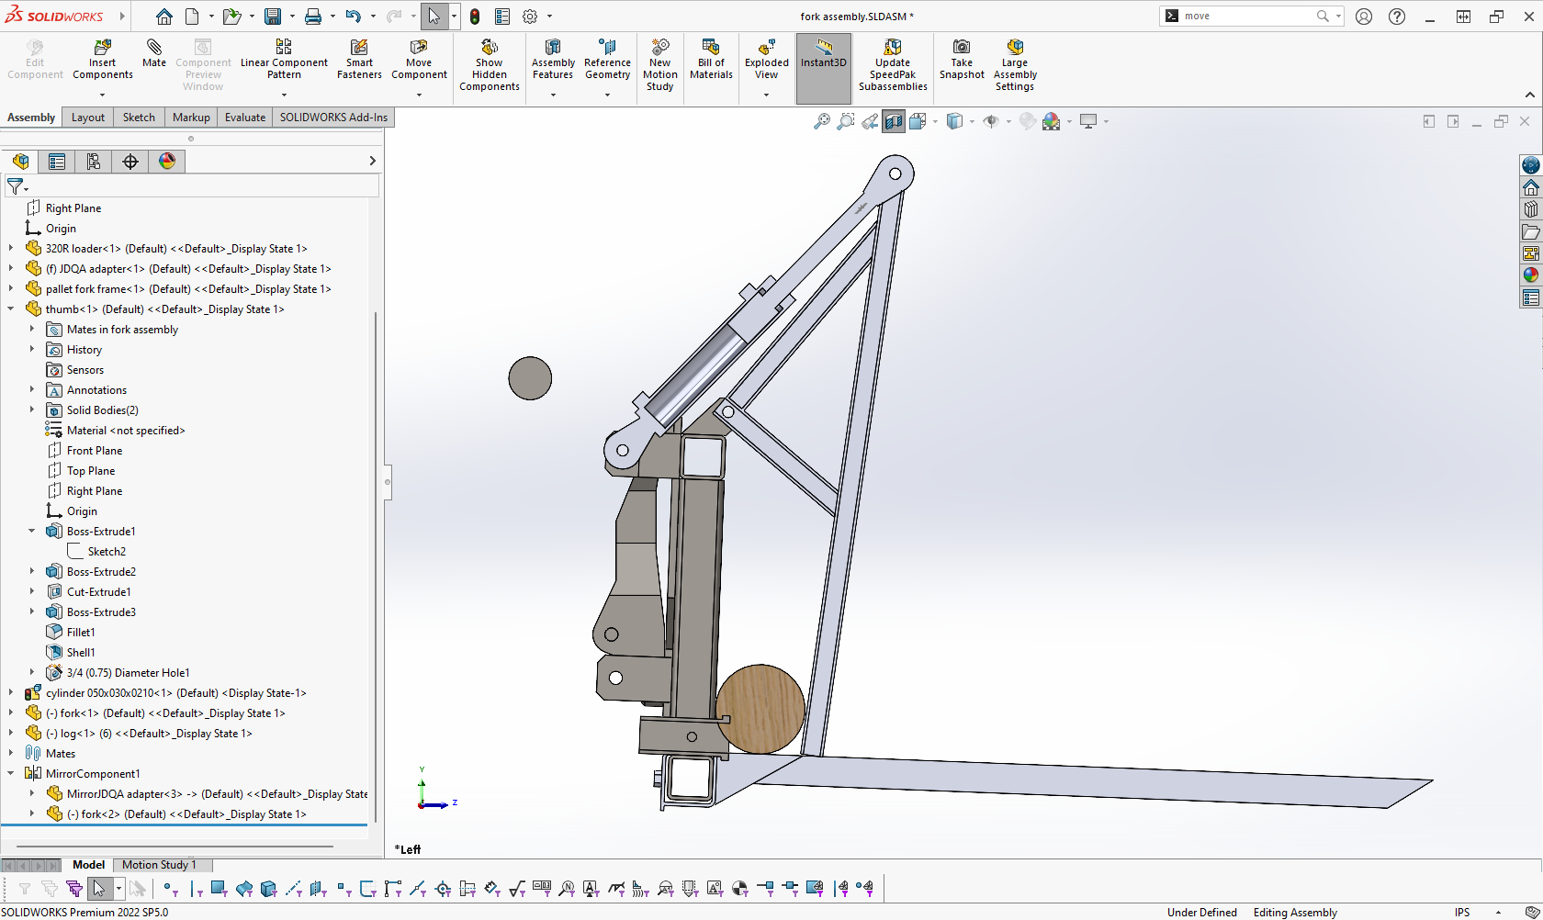Toggle the section view in heads-up toolbar

[x=894, y=121]
